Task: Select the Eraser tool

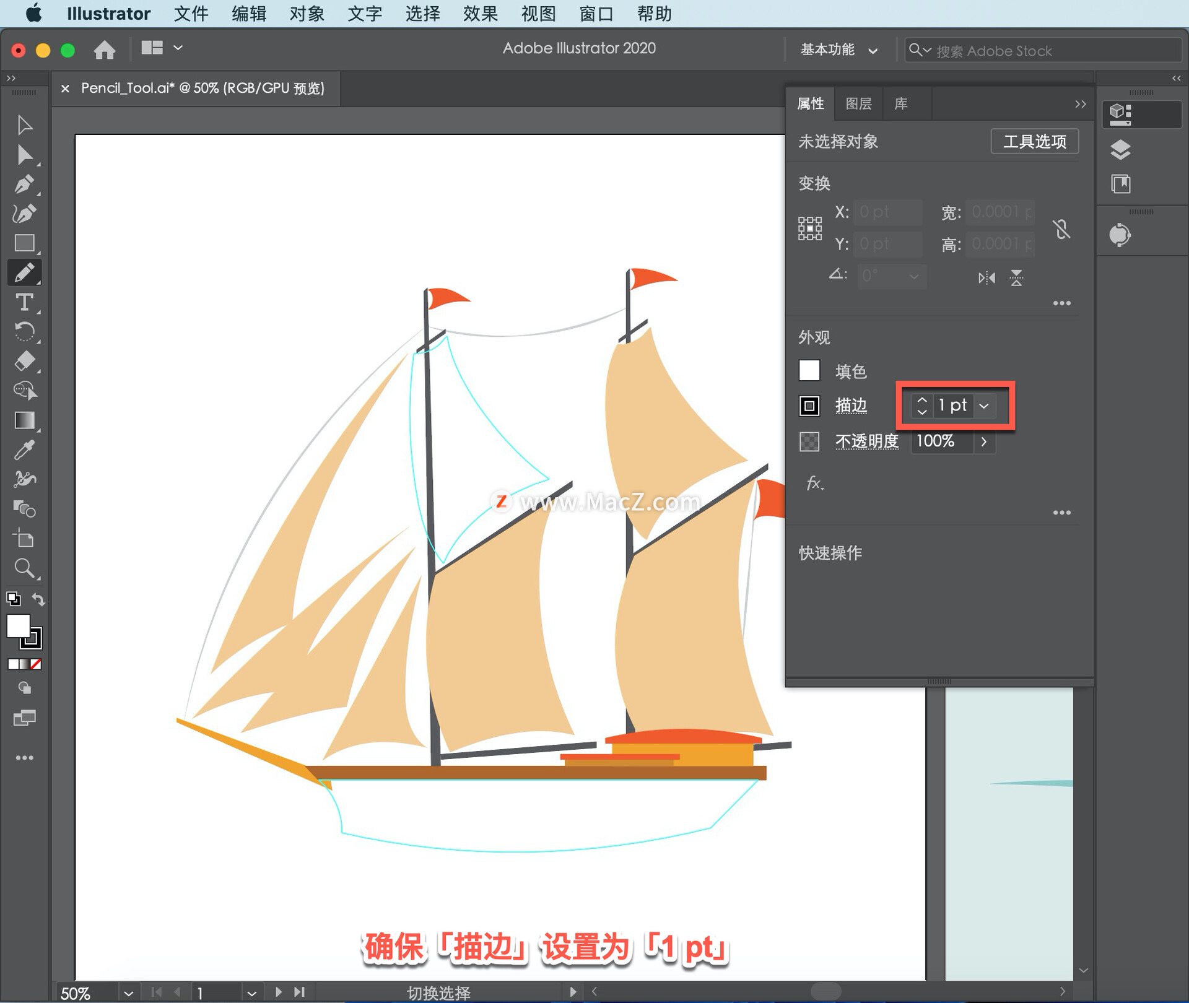Action: pyautogui.click(x=24, y=361)
